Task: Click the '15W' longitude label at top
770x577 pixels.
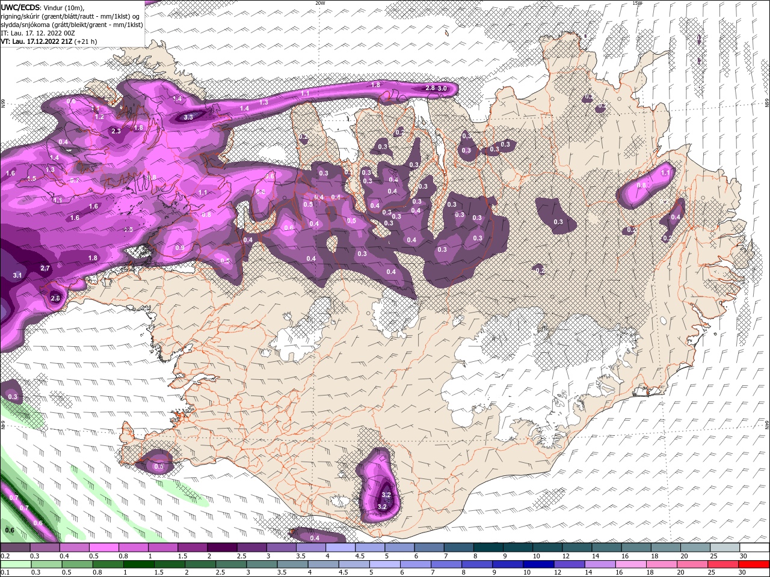Action: [637, 3]
